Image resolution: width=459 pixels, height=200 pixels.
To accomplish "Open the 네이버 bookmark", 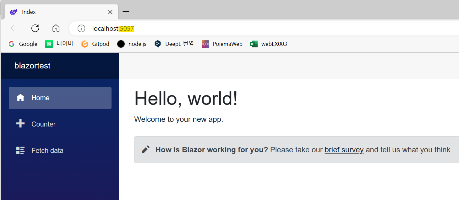I will point(59,44).
